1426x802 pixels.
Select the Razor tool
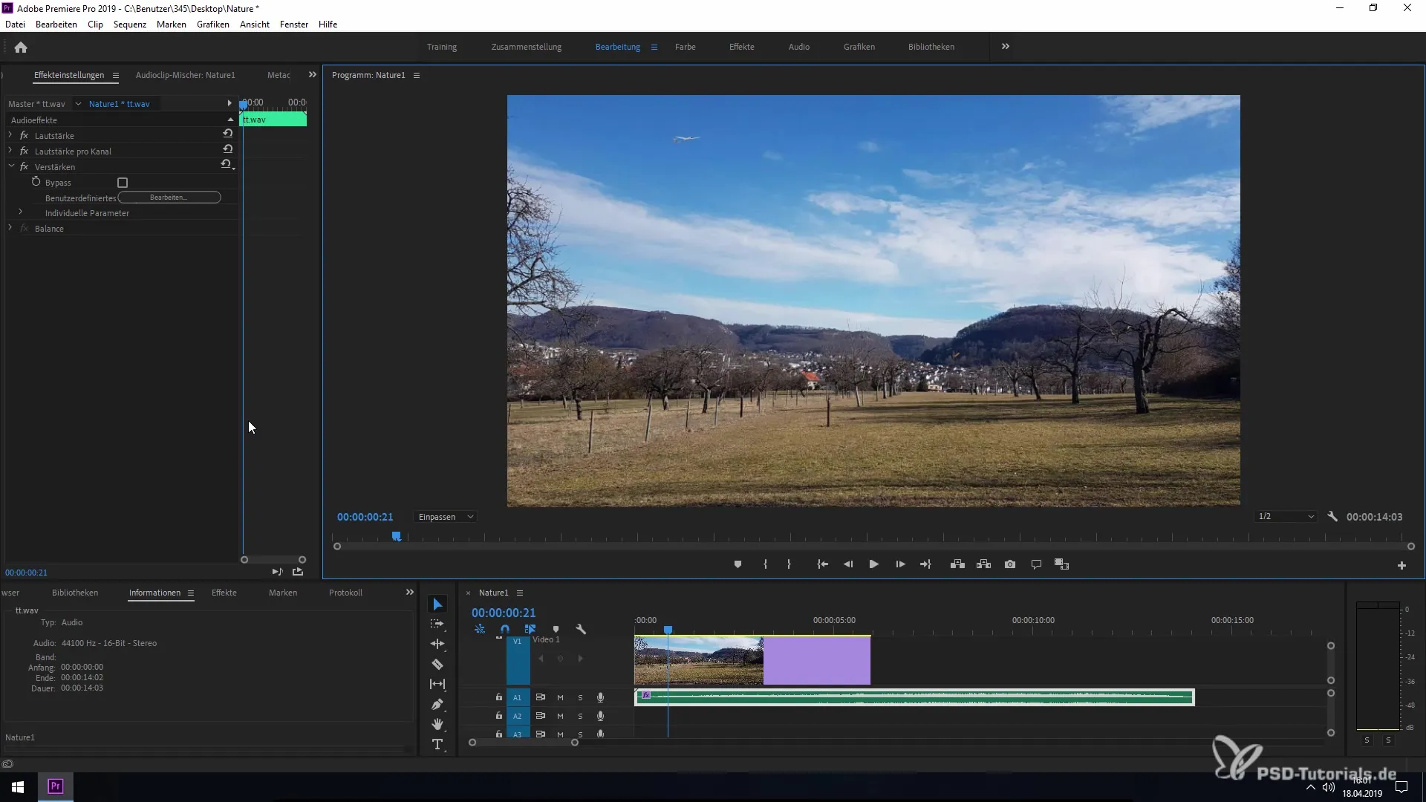[x=437, y=664]
